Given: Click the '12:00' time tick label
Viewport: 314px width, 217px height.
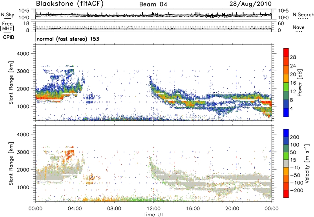Looking at the screenshot, I should tap(153, 209).
